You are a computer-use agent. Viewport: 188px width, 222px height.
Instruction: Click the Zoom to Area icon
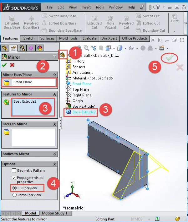(86, 48)
